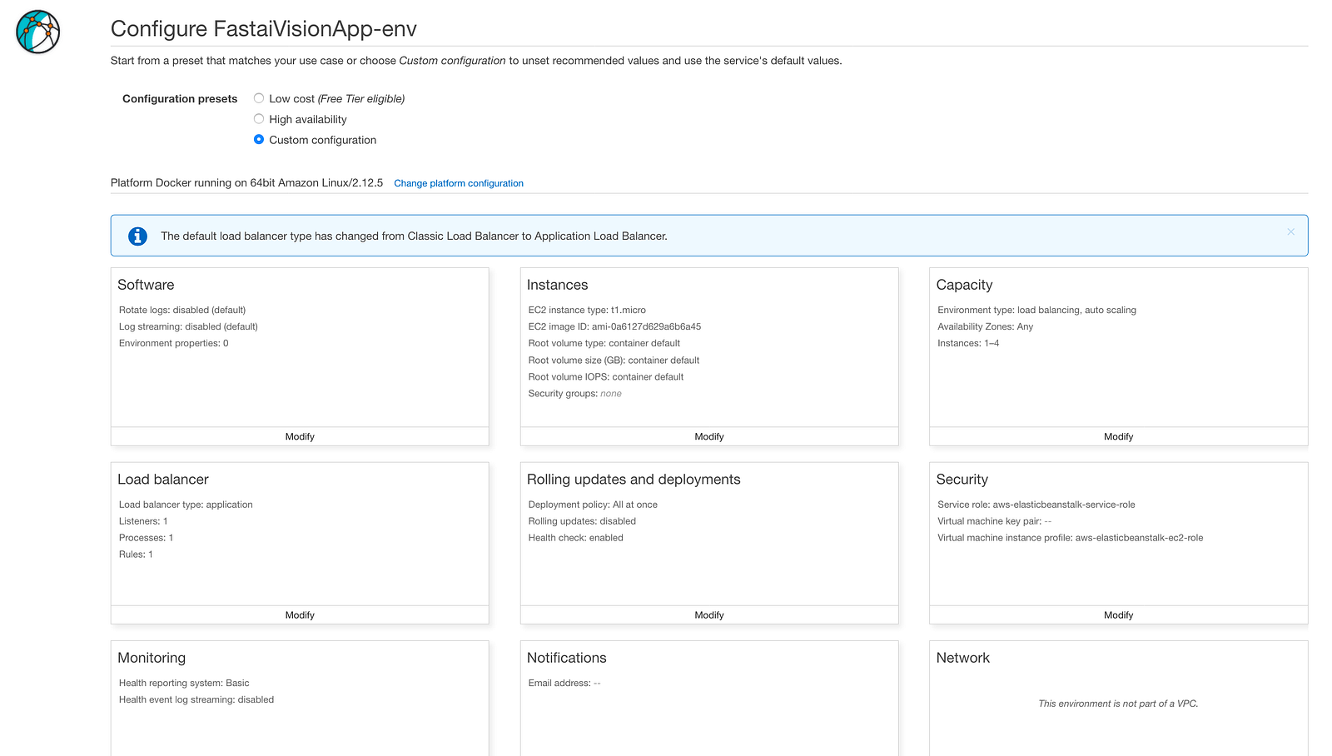
Task: Click the EC2 image ID text
Action: pyautogui.click(x=614, y=326)
